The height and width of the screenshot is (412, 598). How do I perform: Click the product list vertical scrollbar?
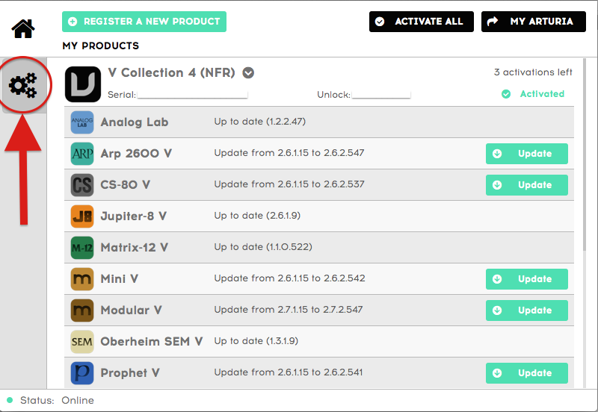(x=585, y=154)
